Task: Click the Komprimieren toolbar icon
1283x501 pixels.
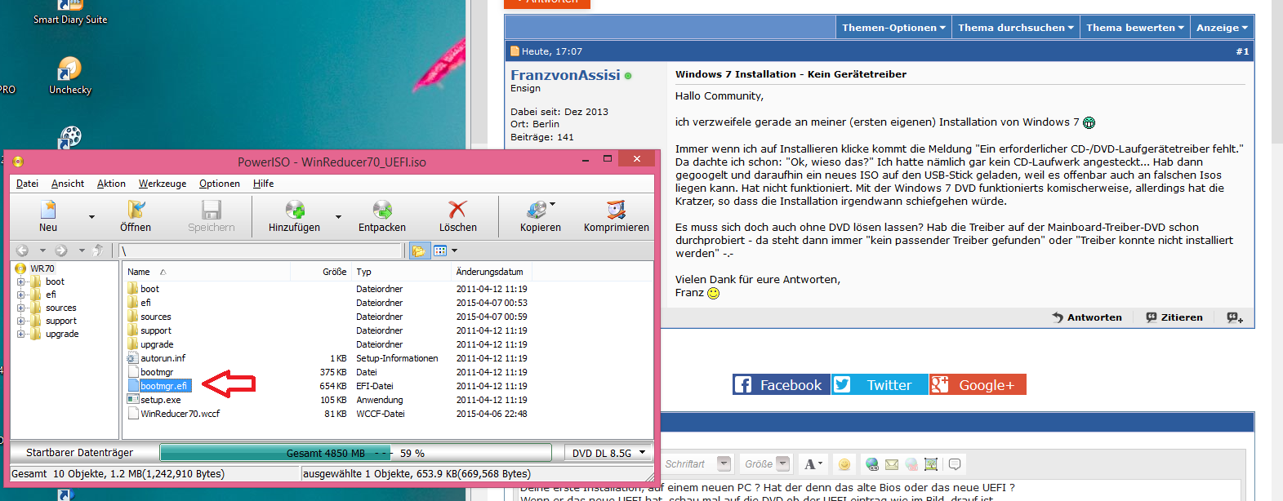Action: [x=617, y=211]
